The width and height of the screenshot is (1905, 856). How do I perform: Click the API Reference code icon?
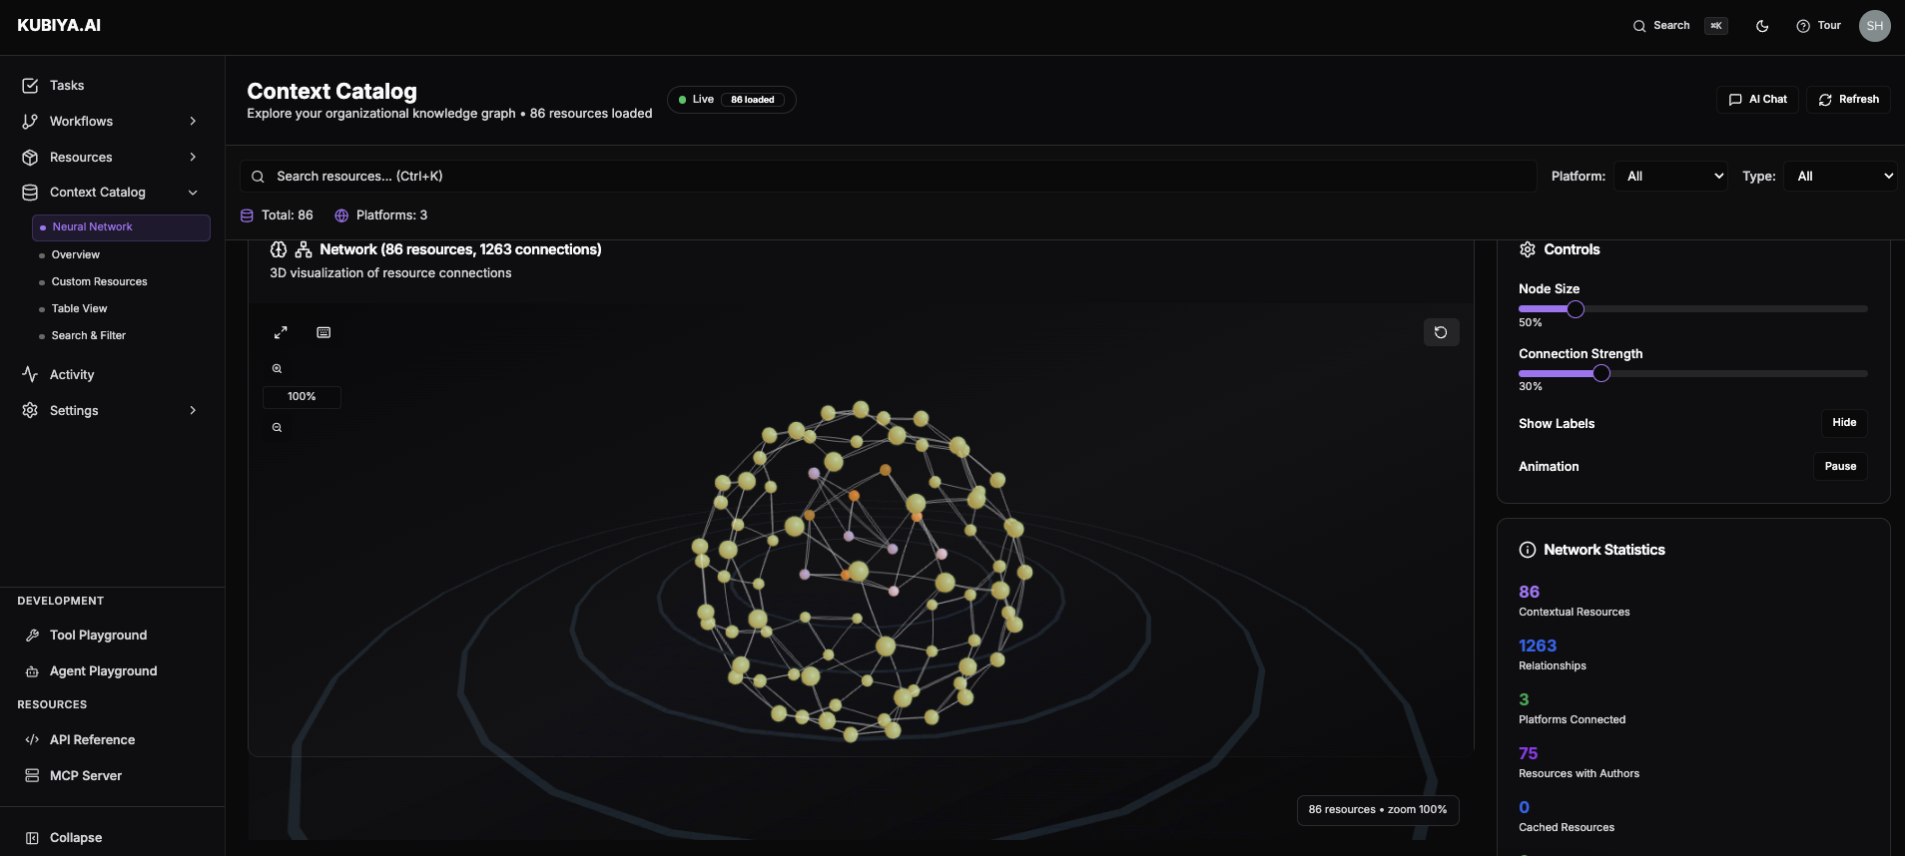[x=32, y=740]
